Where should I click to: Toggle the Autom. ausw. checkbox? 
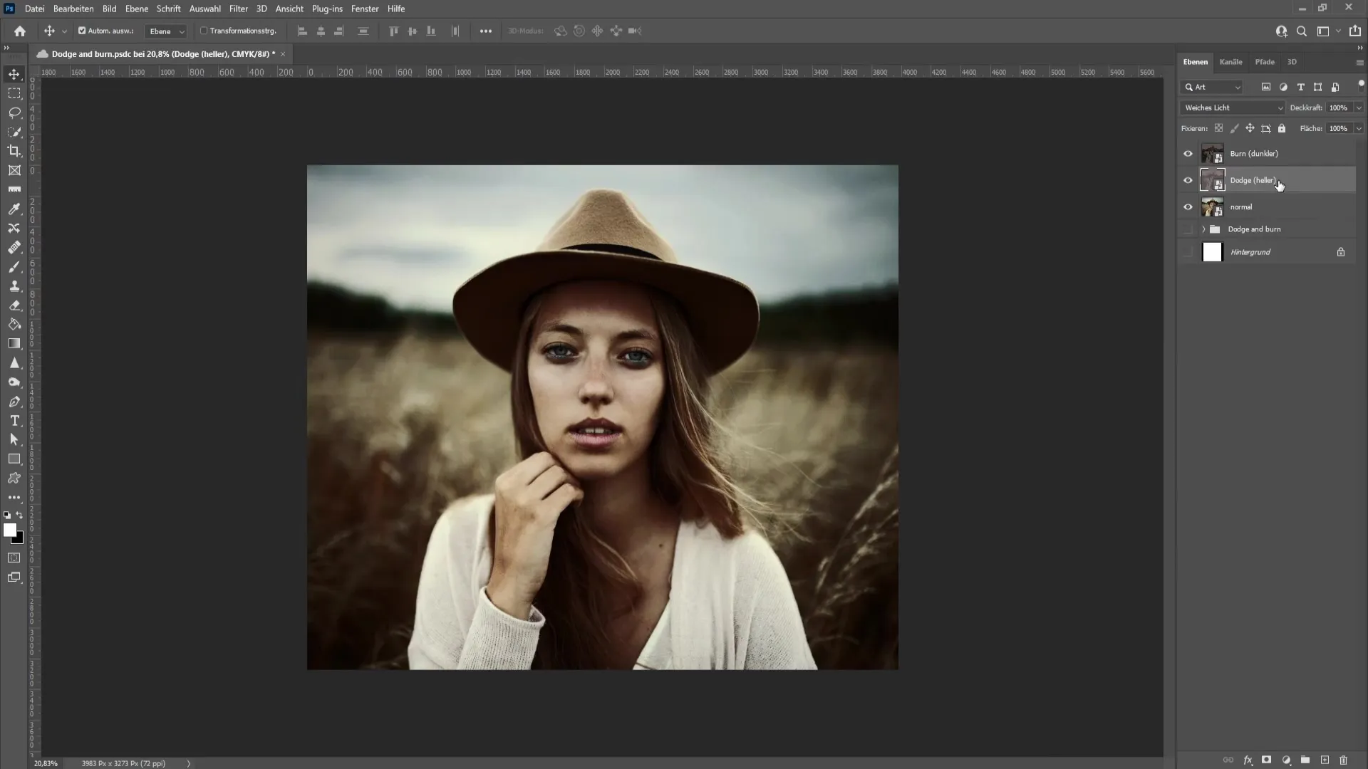(x=82, y=31)
